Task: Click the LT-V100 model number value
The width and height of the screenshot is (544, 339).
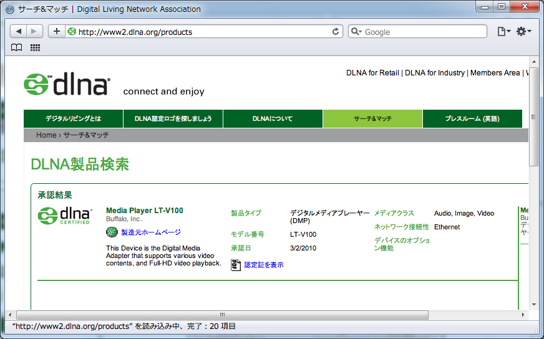Action: pos(303,234)
